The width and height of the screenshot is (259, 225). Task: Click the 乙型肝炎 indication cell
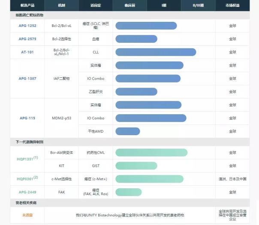[96, 92]
